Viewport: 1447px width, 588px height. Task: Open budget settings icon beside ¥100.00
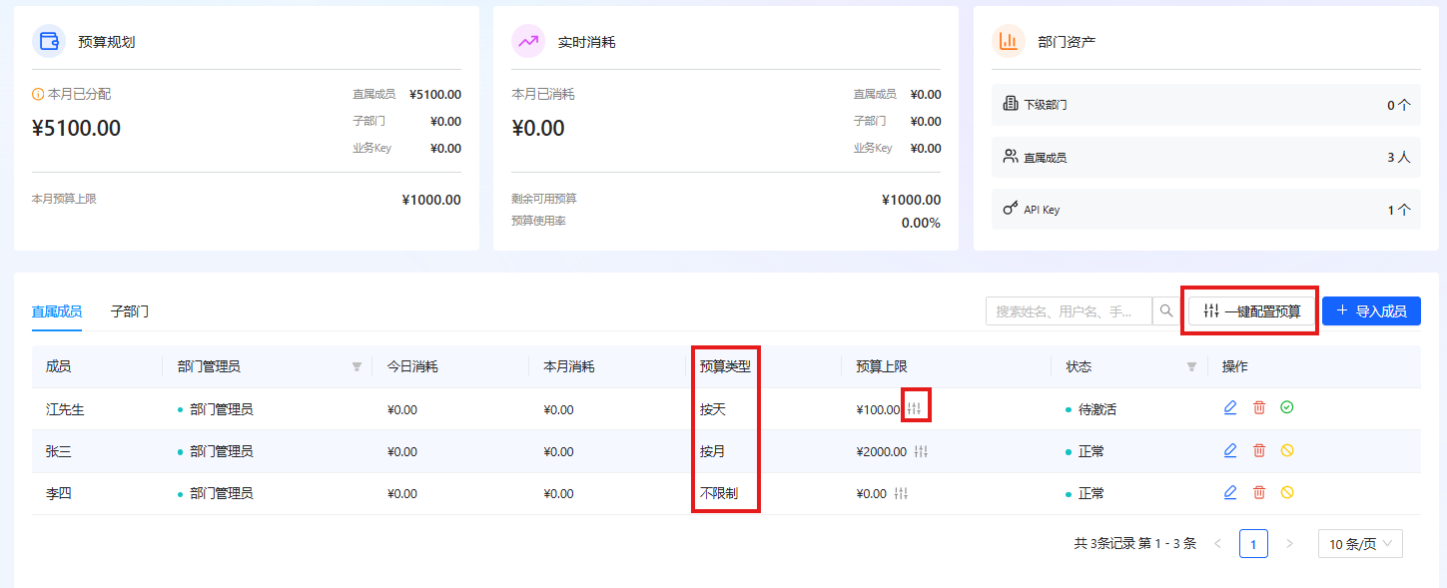point(915,407)
